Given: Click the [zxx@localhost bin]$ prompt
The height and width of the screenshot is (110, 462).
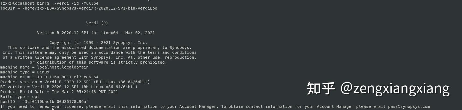Looking at the screenshot, I should 25,3.
